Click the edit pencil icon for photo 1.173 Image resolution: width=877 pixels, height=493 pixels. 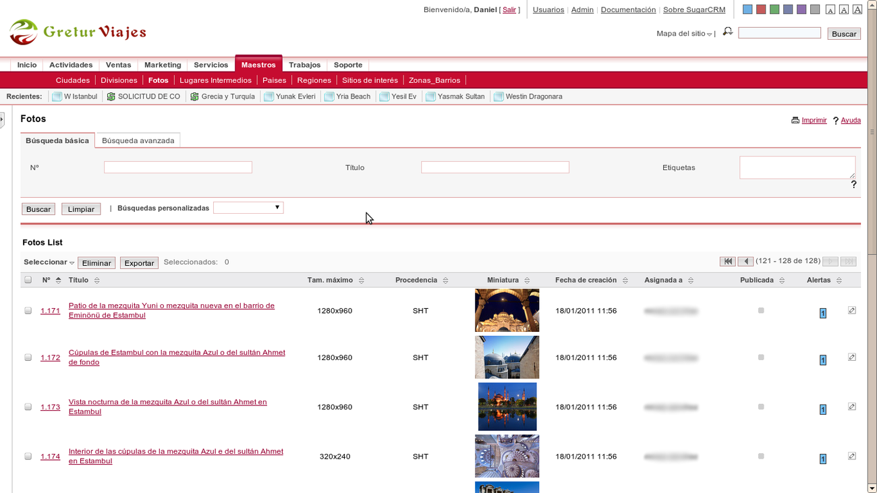pos(851,407)
